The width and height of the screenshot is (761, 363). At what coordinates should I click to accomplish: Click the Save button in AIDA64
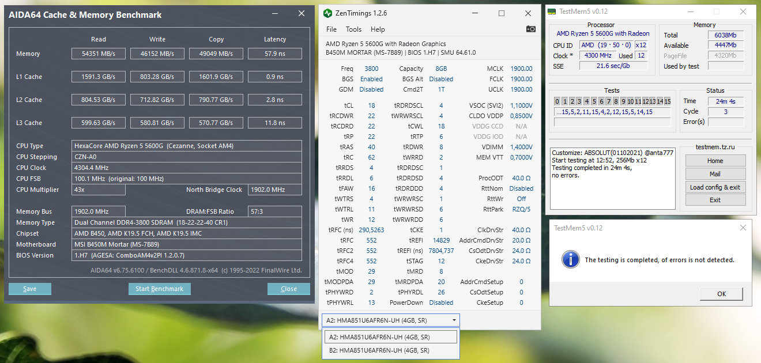30,289
